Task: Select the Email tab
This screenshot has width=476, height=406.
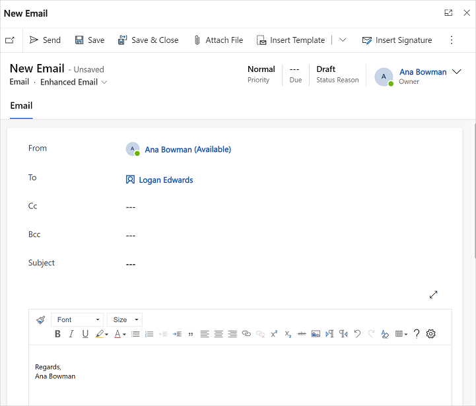Action: 21,106
